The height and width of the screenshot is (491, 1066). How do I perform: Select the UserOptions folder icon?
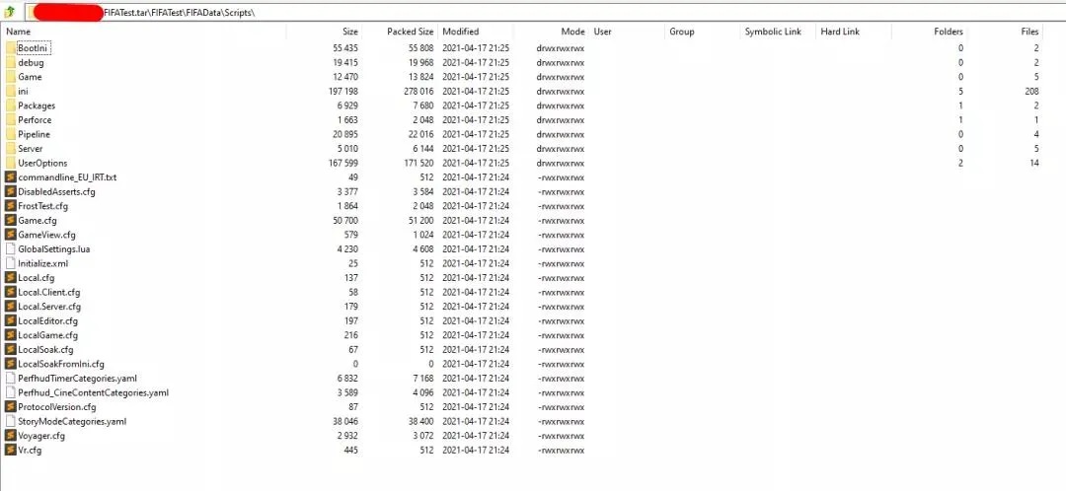coord(10,163)
